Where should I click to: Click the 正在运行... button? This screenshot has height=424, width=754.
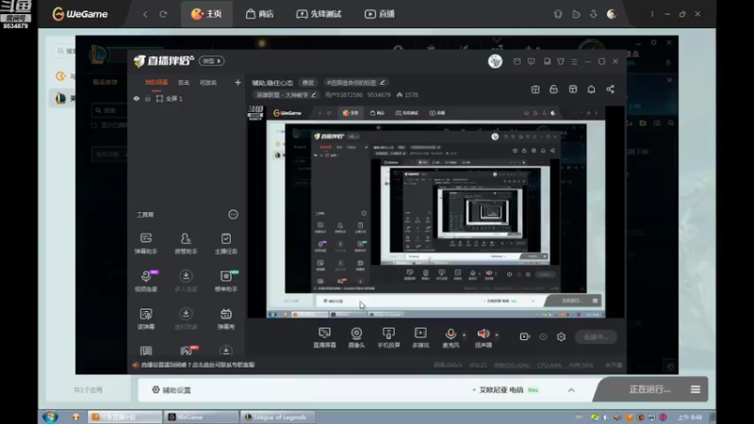click(x=649, y=389)
